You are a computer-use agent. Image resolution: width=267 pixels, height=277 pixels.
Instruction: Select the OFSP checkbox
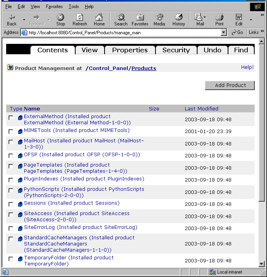coord(11,156)
